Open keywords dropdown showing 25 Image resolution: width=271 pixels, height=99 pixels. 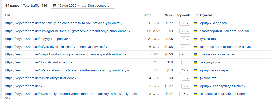(x=185, y=94)
